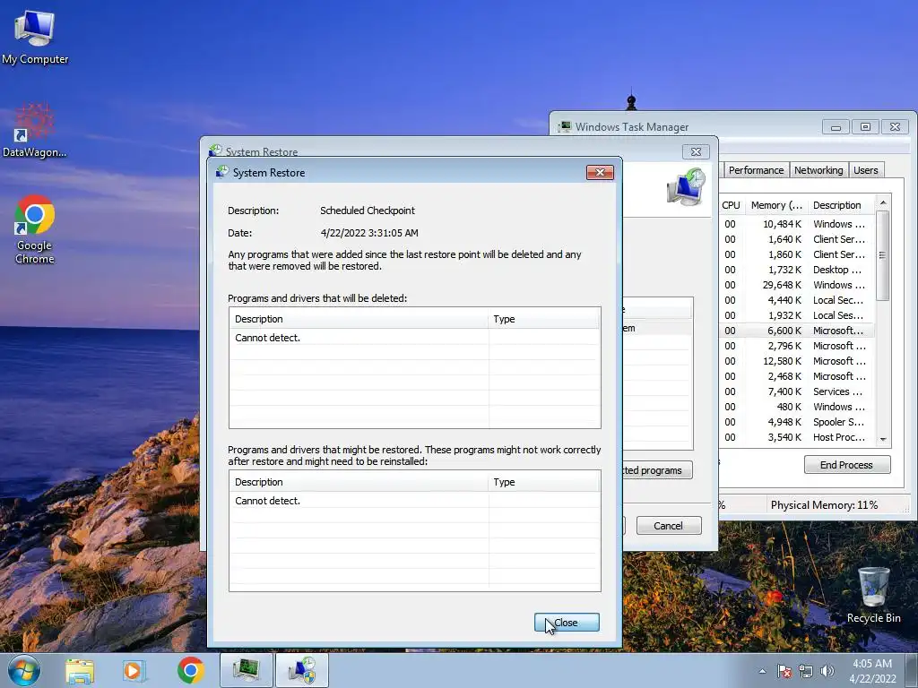Image resolution: width=918 pixels, height=688 pixels.
Task: Click the Description header in deleted programs list
Action: click(359, 319)
